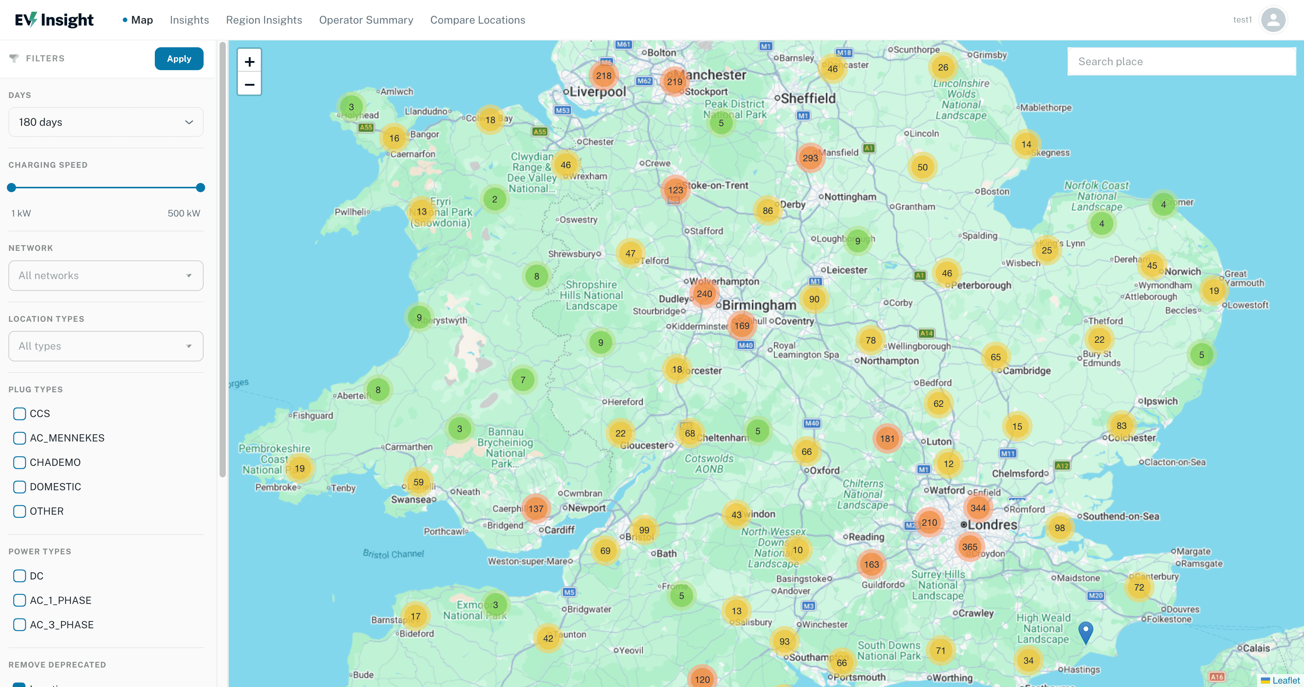
Task: Open the 99 cluster at Bristol
Action: tap(644, 530)
